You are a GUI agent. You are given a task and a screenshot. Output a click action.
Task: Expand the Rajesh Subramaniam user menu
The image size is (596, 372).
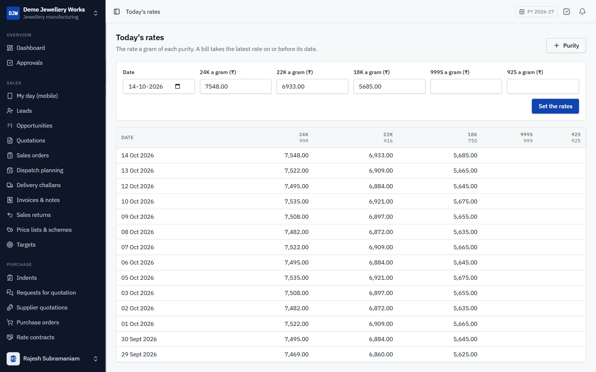click(95, 359)
